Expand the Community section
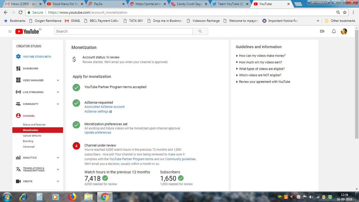The width and height of the screenshot is (359, 202). pos(58,104)
